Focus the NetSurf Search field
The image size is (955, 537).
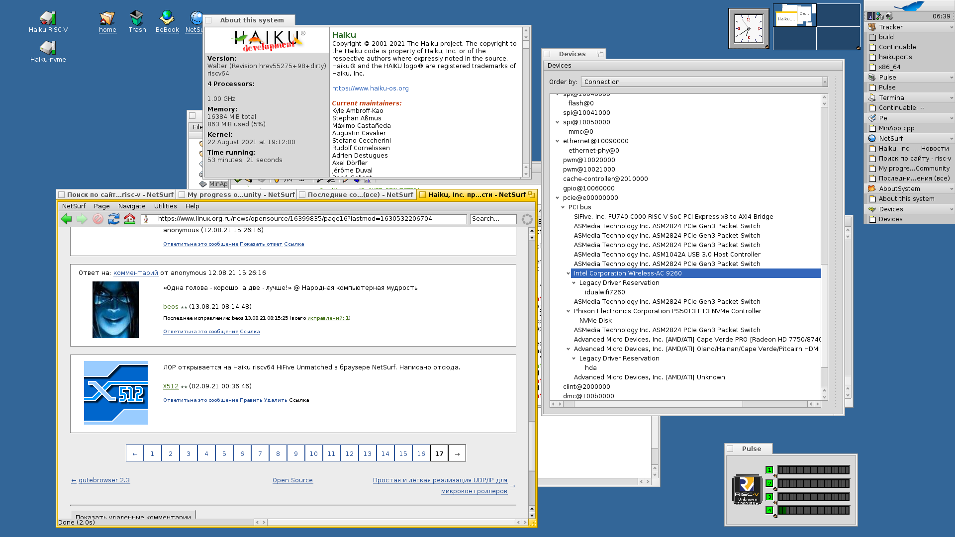coord(493,219)
